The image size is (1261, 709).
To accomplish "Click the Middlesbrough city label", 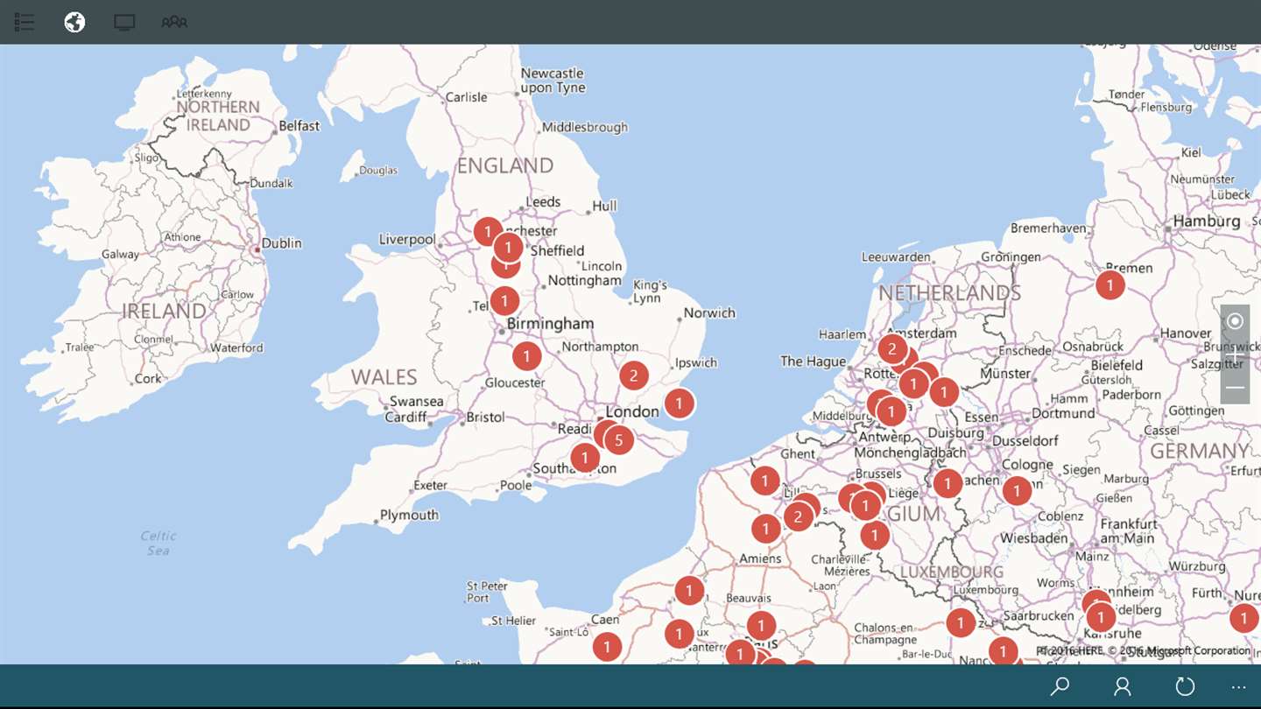I will (x=584, y=128).
